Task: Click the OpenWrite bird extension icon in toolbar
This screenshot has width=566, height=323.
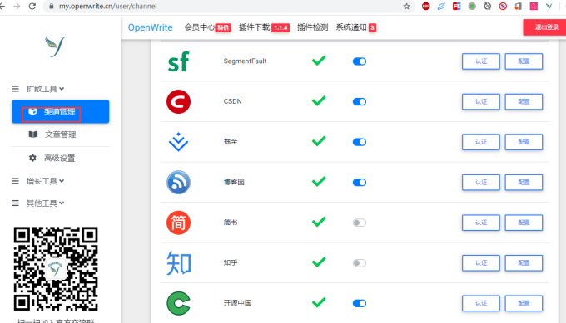Action: coord(549,6)
